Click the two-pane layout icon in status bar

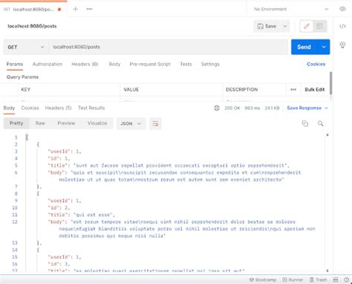coord(336,280)
